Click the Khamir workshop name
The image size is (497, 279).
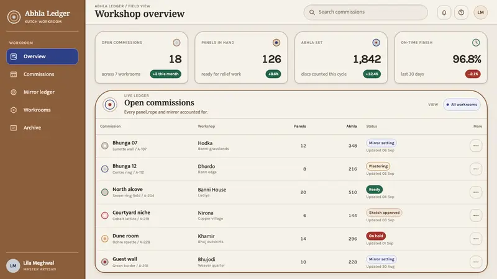(206, 236)
